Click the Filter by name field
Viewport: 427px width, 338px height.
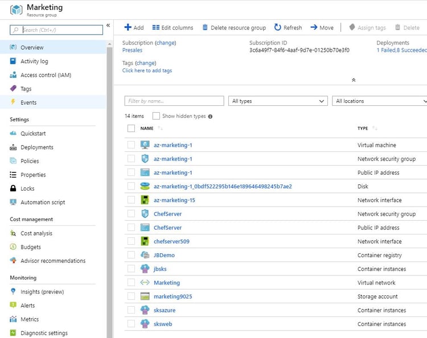[x=174, y=101]
